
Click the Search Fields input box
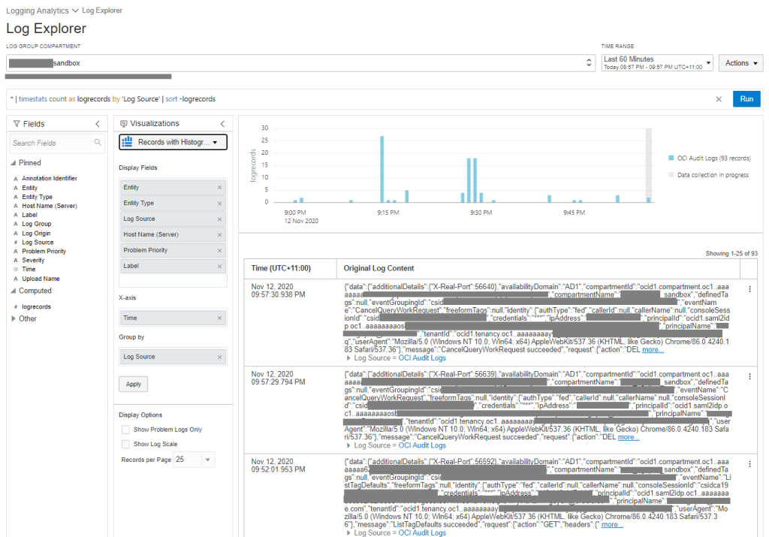tap(51, 143)
